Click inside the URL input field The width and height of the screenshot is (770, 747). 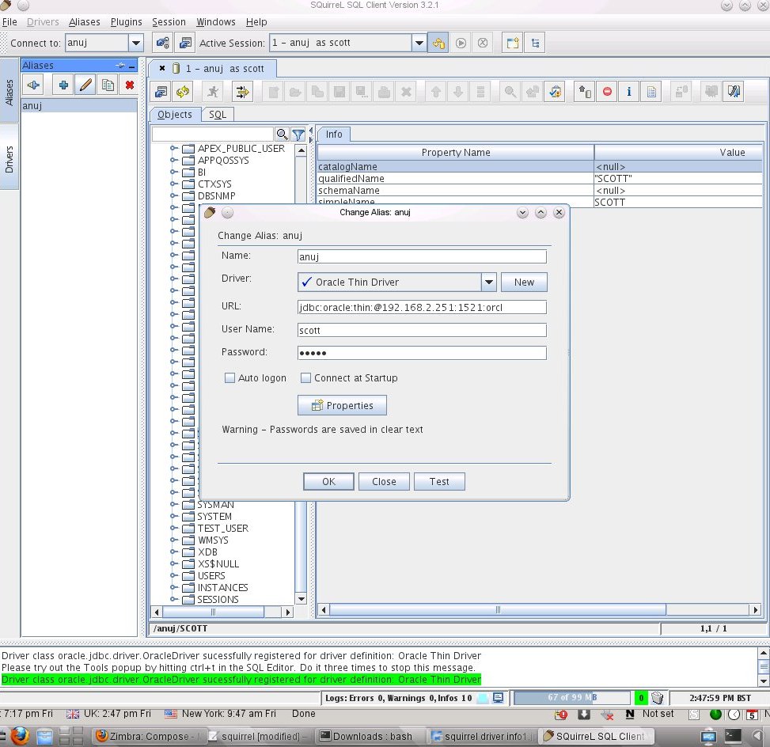pyautogui.click(x=422, y=306)
